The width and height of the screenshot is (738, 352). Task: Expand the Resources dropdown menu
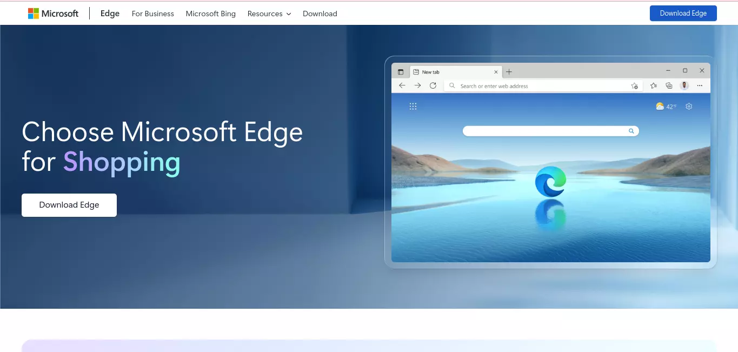coord(269,14)
